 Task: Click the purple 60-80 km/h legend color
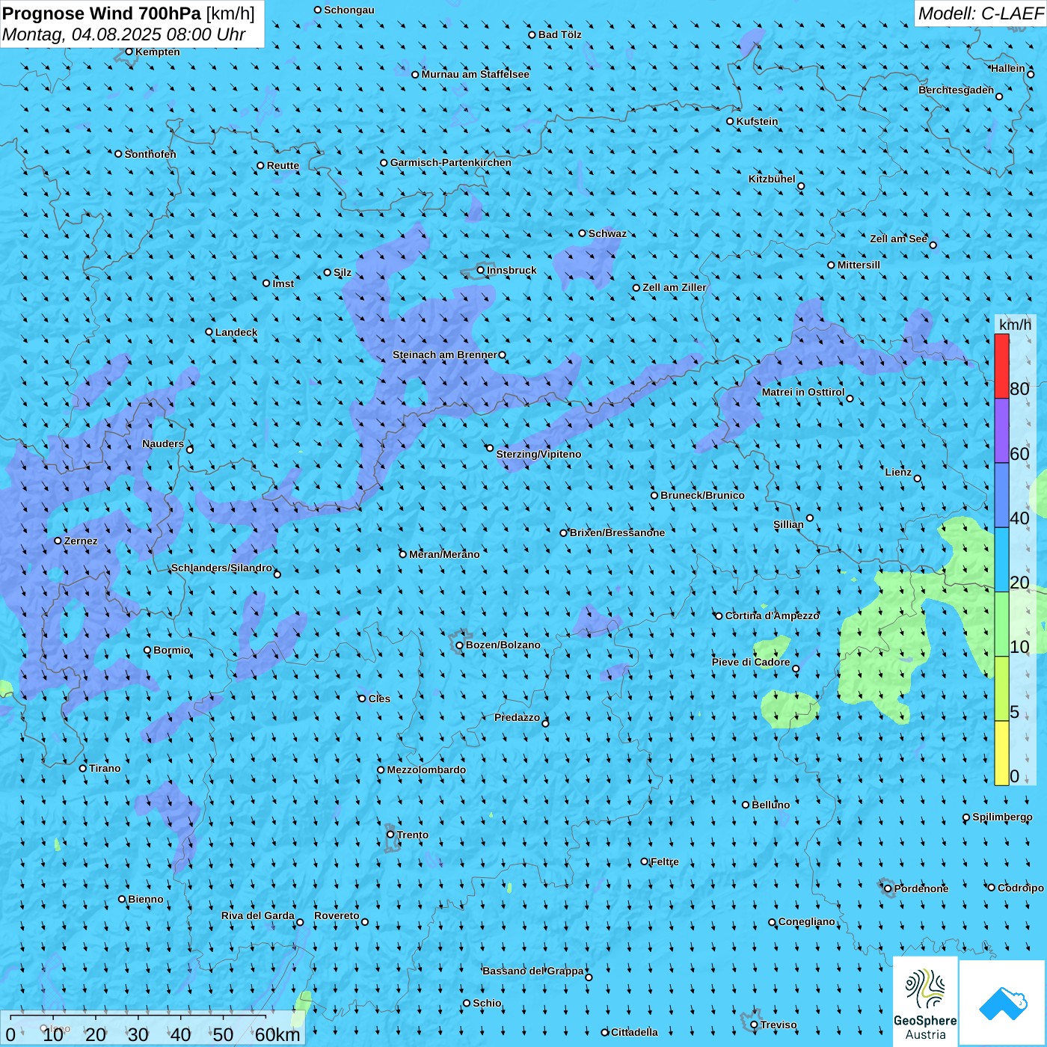[1001, 431]
